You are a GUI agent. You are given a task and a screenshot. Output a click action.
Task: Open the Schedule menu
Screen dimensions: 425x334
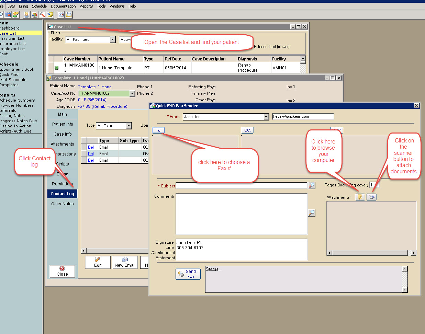[x=40, y=6]
